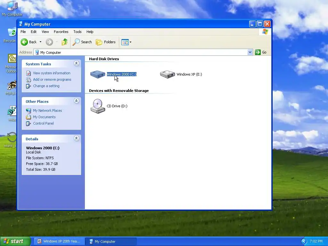Click the Add or remove programs icon
This screenshot has width=328, height=246.
29,79
